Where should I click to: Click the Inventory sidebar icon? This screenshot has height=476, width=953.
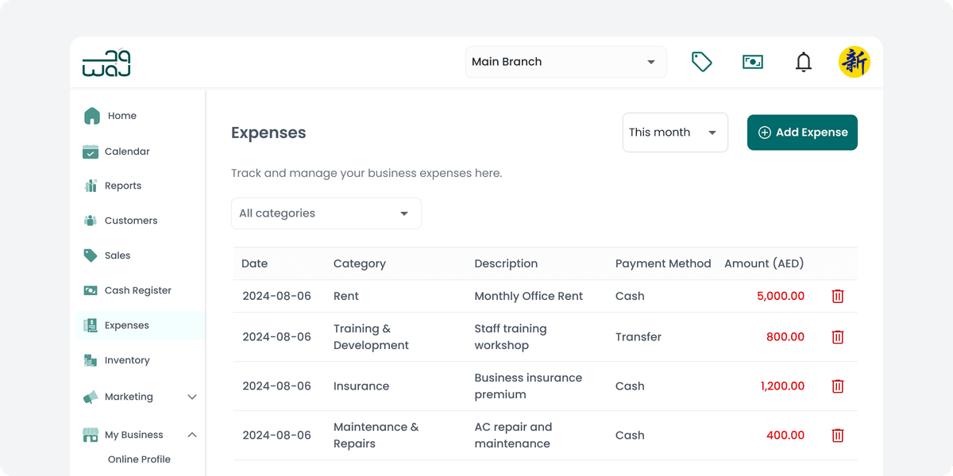click(x=90, y=359)
